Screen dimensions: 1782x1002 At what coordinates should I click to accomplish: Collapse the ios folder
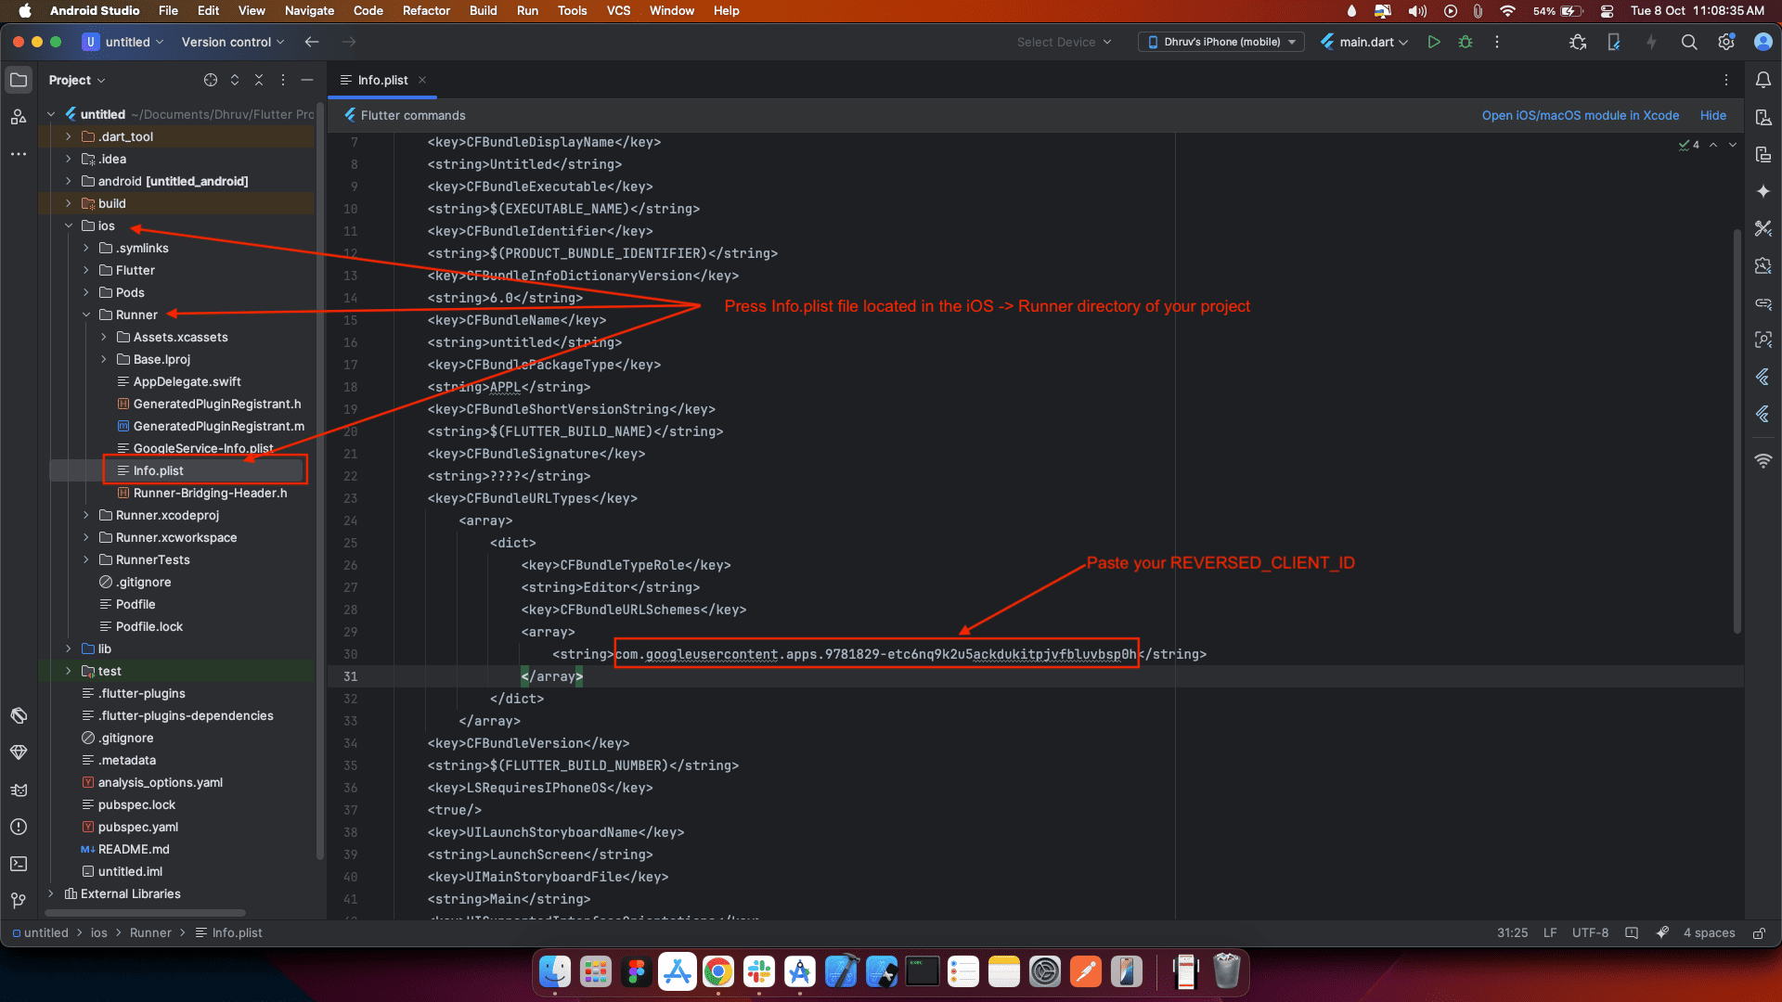click(69, 225)
